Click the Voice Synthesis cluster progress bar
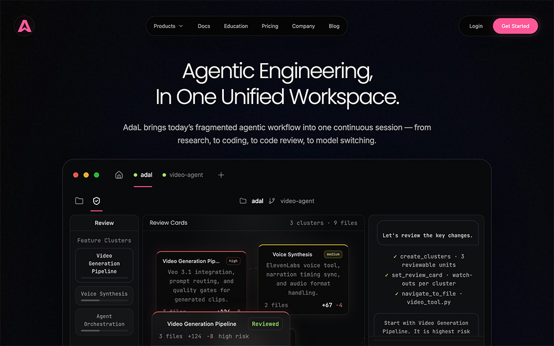Screen dimensions: 554x346 pos(104,301)
